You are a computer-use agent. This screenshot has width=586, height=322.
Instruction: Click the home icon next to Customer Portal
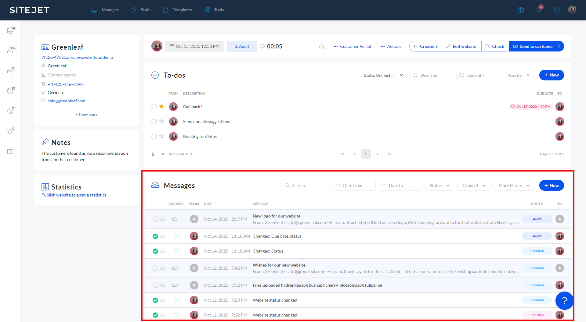[321, 46]
